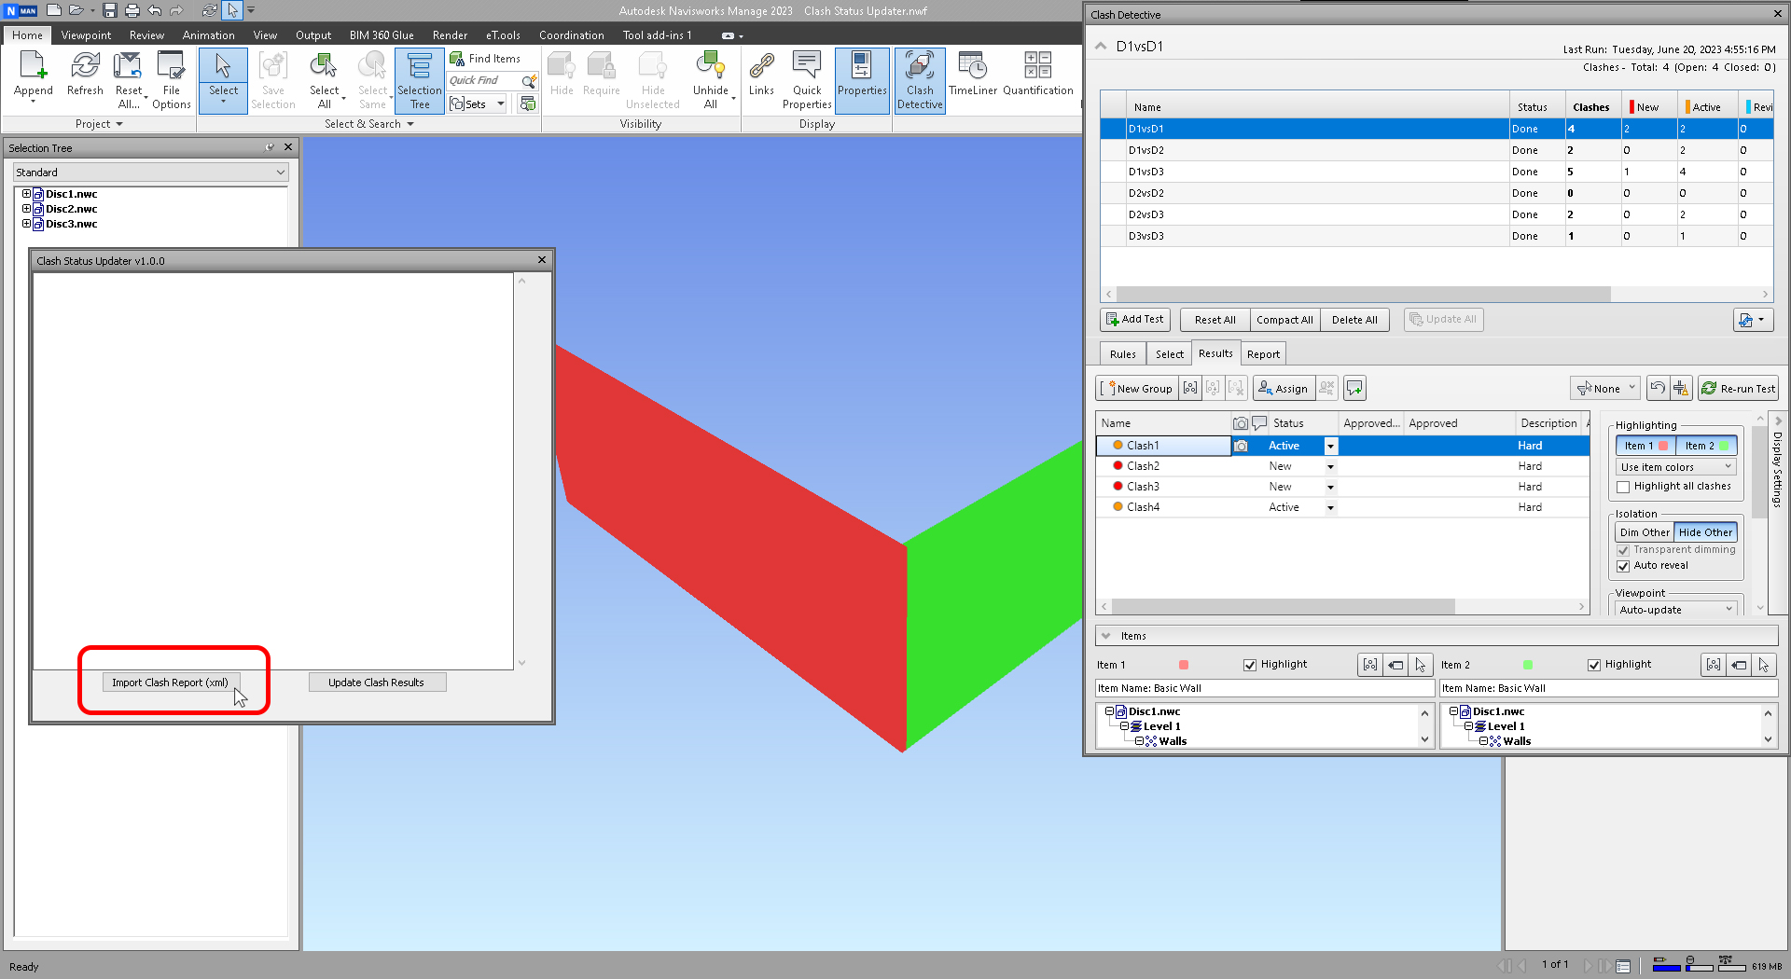Collapse the D1vsD1 test panel chevron
Viewport: 1791px width, 979px height.
point(1101,46)
